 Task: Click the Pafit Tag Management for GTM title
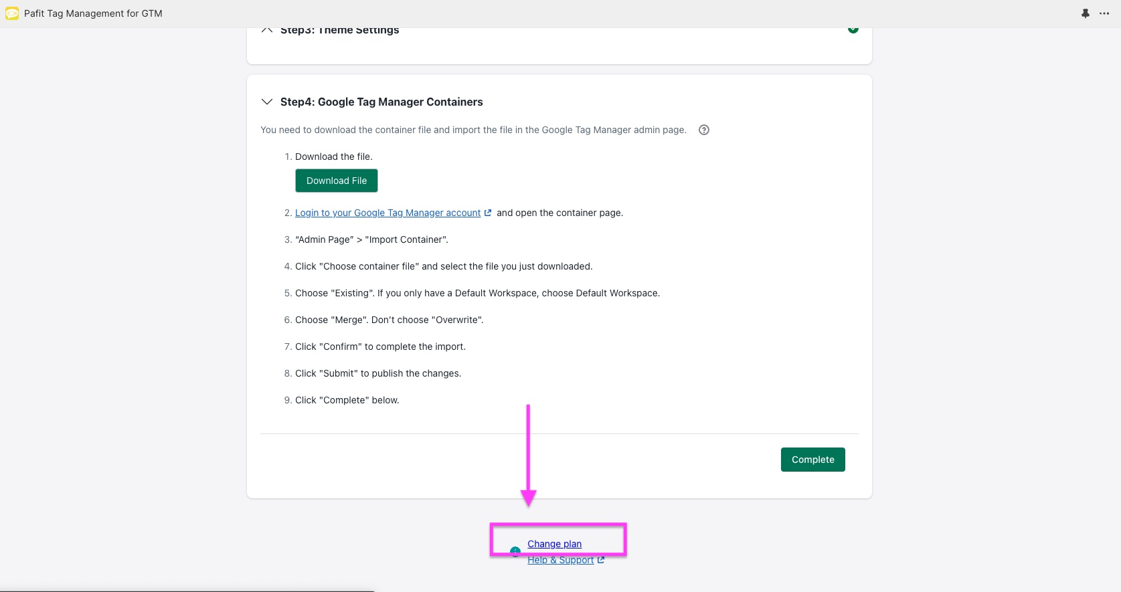click(x=93, y=13)
